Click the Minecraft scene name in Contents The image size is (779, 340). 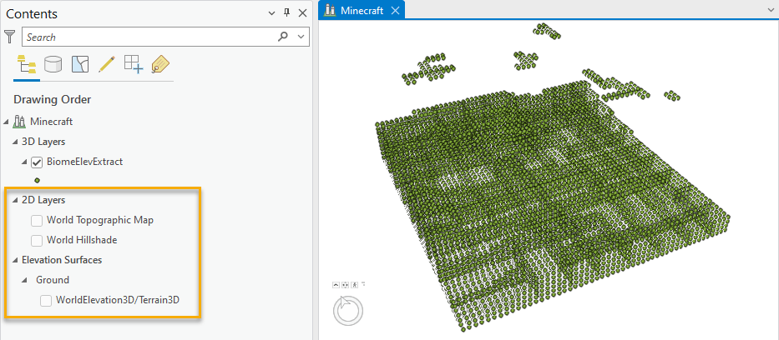pyautogui.click(x=51, y=121)
